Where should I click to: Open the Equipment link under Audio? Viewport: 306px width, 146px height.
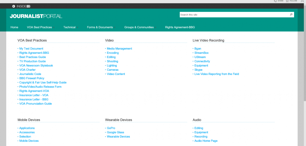click(201, 132)
